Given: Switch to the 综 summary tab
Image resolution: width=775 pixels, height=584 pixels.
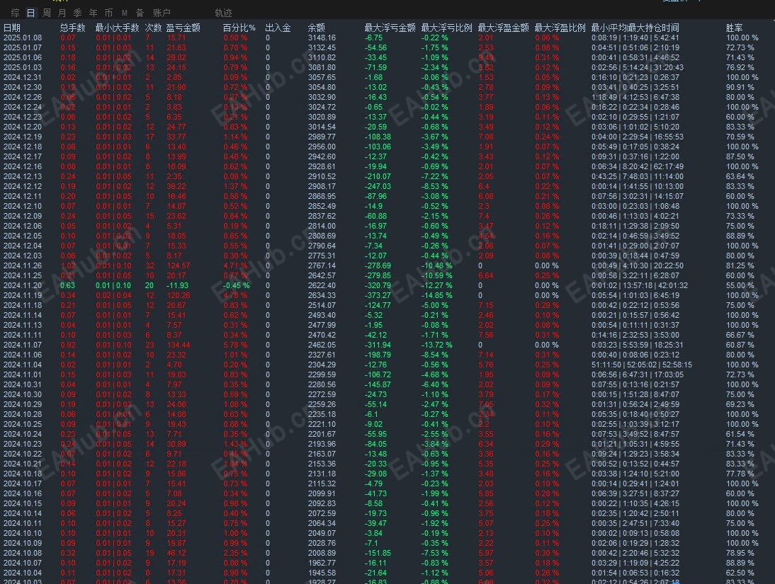Looking at the screenshot, I should (16, 13).
